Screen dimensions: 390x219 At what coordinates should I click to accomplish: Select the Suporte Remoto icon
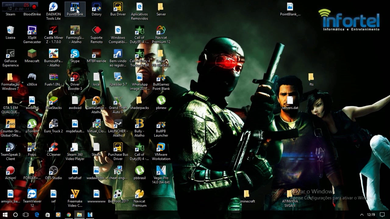pos(97,35)
